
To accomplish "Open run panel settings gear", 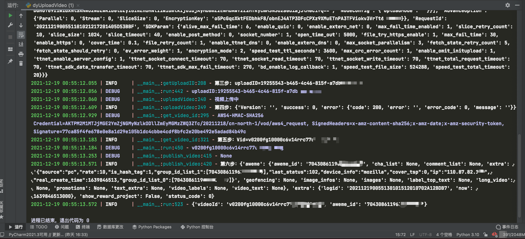I will click(508, 5).
